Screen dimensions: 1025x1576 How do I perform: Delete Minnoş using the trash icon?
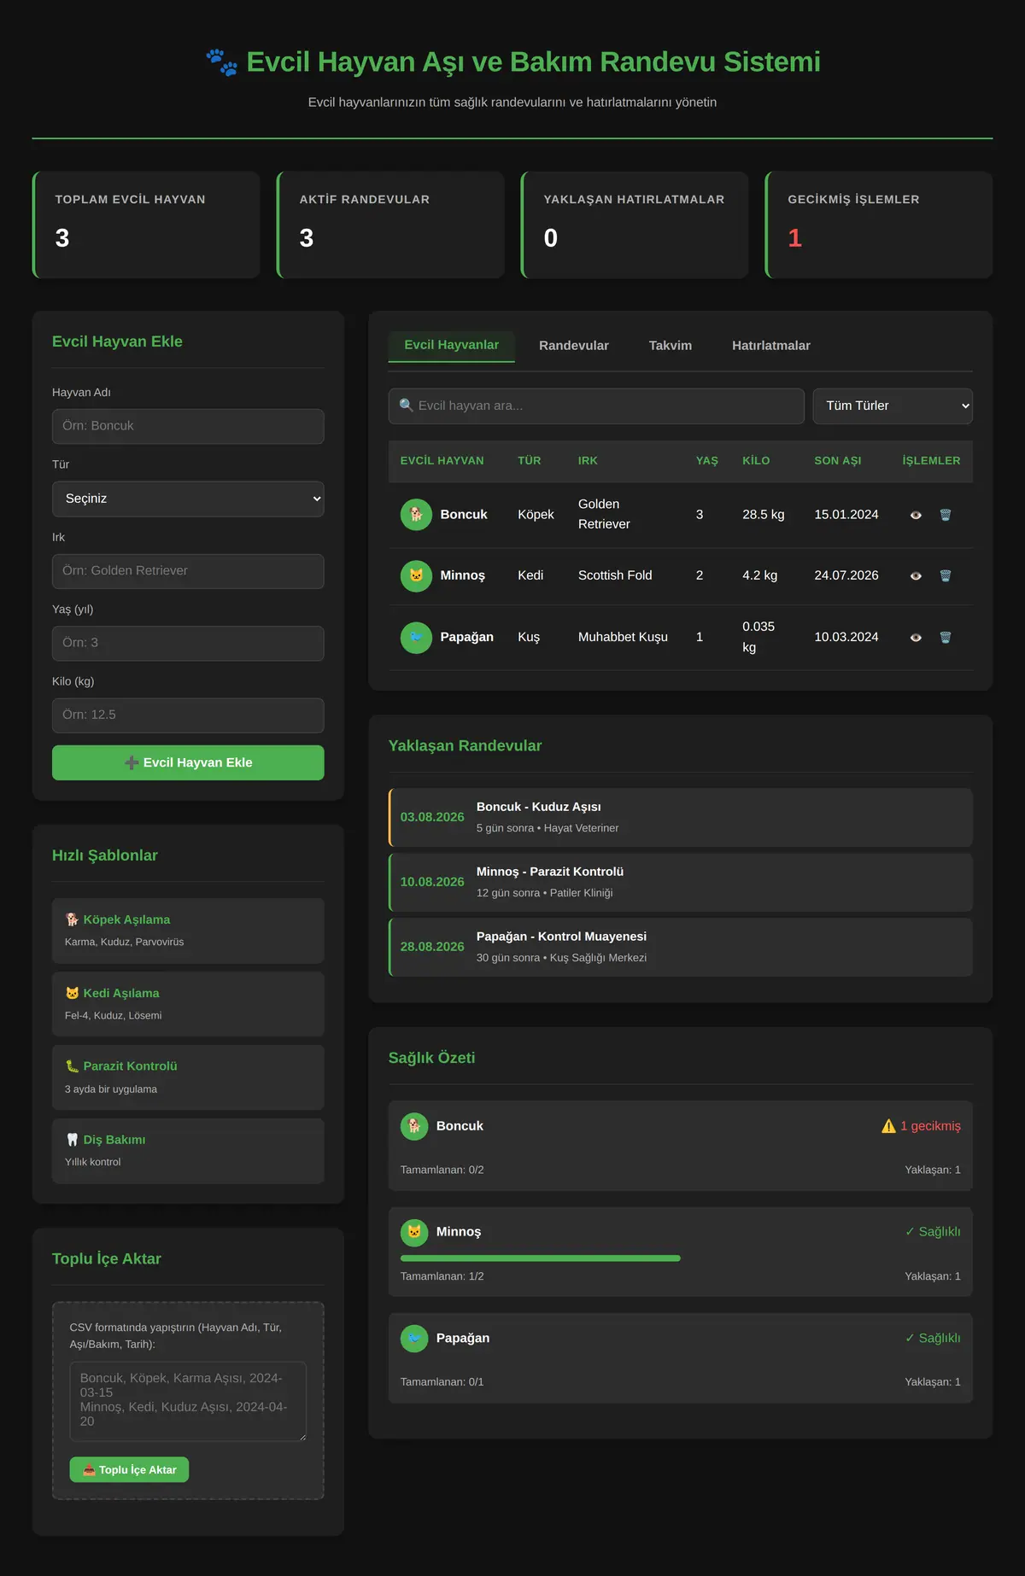coord(946,575)
